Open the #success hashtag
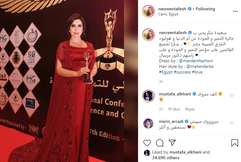 click(182, 72)
